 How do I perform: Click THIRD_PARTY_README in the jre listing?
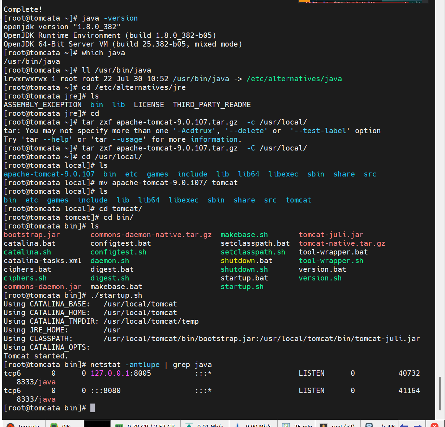[212, 105]
